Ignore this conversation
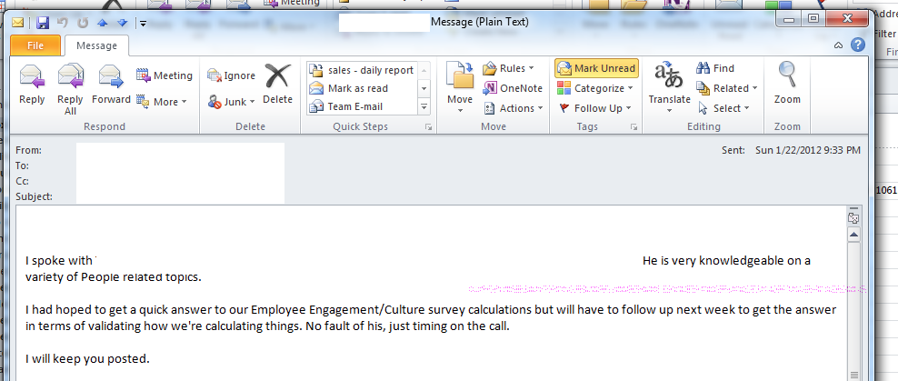Screen dimensions: 898x381 pos(231,75)
